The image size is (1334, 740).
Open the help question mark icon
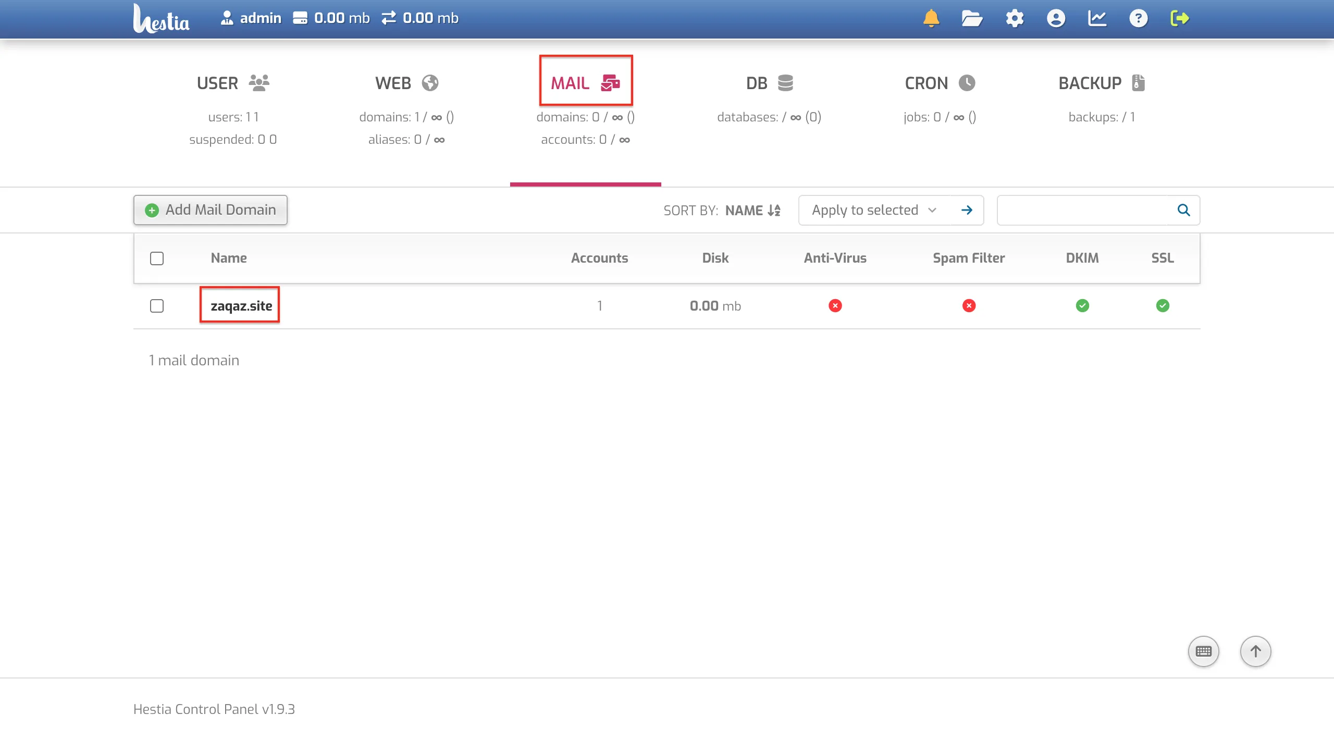(x=1138, y=18)
